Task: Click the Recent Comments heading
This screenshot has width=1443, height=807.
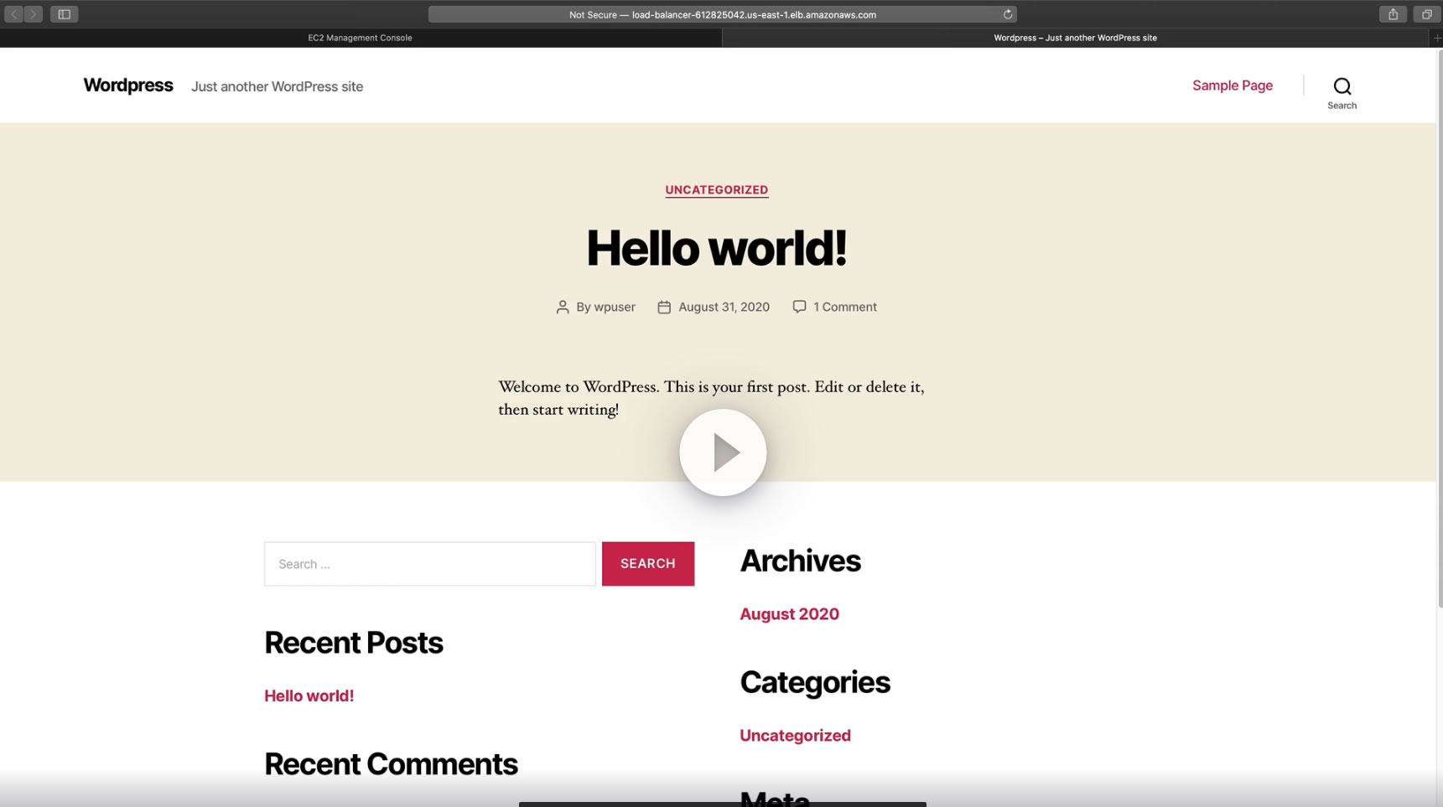Action: pos(392,764)
